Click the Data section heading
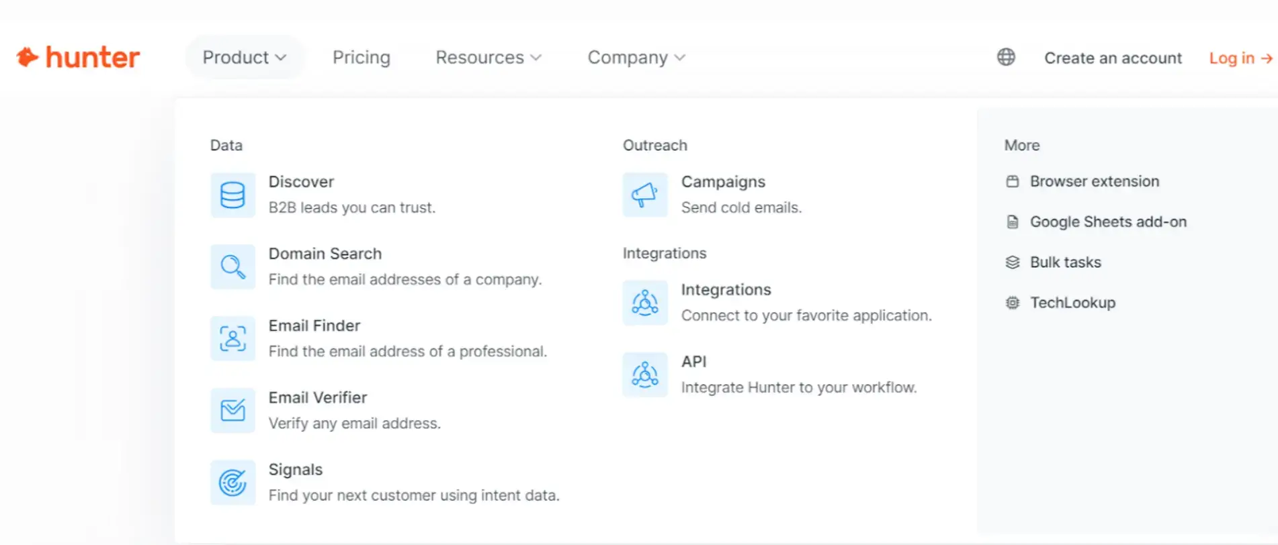This screenshot has height=545, width=1278. (x=226, y=146)
